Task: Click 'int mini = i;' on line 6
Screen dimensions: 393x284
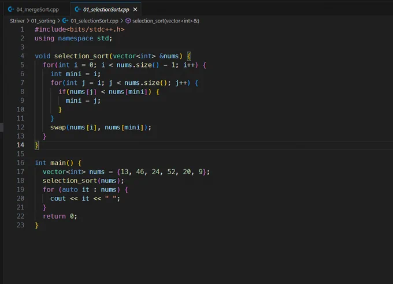Action: tap(76, 74)
